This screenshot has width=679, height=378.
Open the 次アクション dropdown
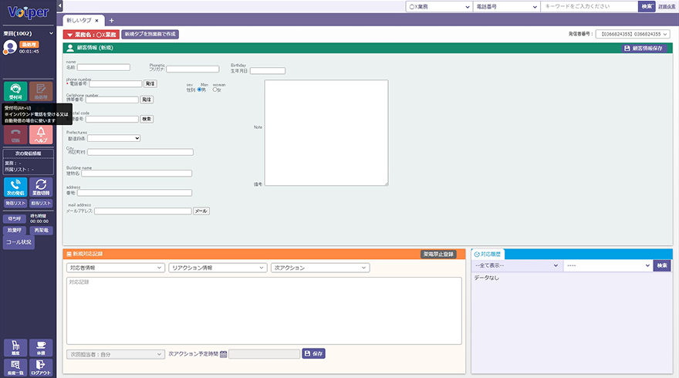(x=320, y=268)
